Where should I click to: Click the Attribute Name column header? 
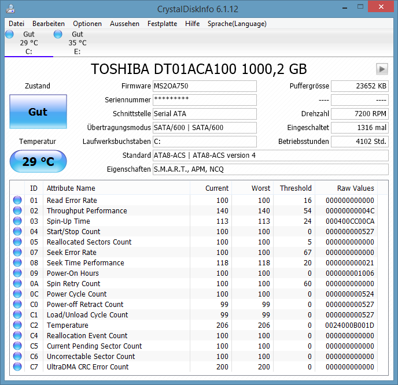click(x=116, y=188)
